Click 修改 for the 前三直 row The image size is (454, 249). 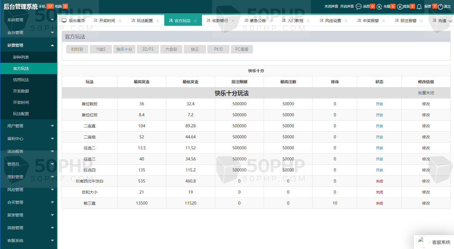(x=426, y=203)
